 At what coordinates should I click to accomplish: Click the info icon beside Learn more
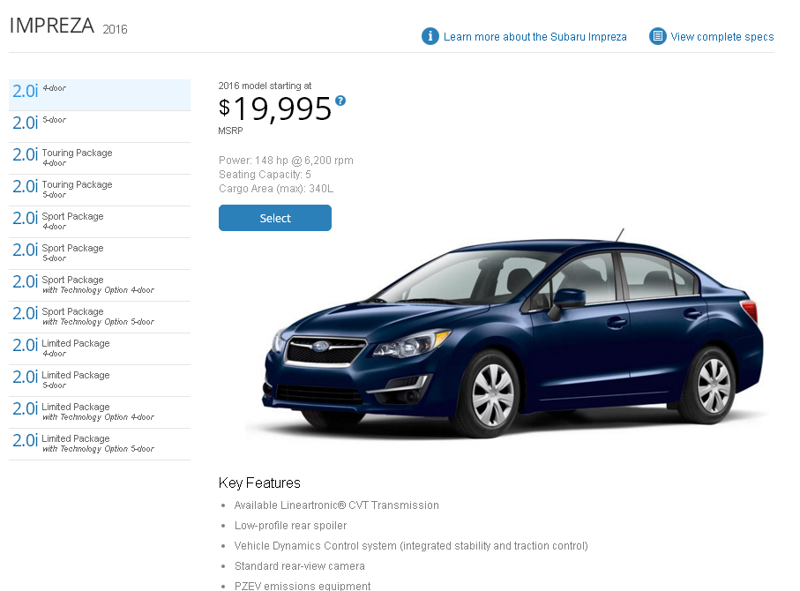pyautogui.click(x=430, y=36)
